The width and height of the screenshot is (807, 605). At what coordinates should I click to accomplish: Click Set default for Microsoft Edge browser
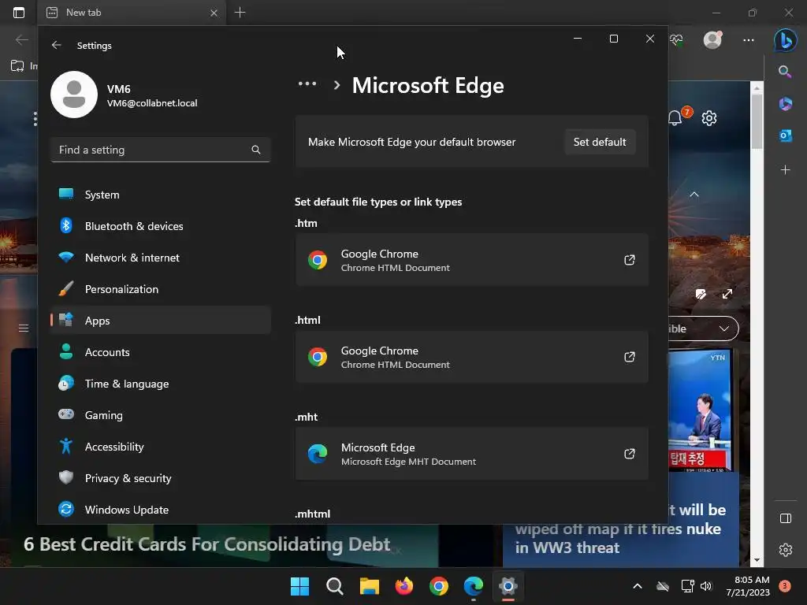(x=600, y=142)
